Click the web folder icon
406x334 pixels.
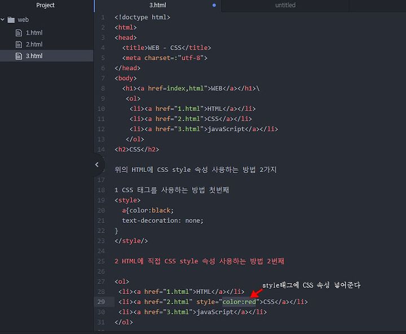(x=11, y=20)
